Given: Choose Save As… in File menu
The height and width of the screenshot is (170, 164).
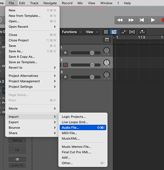Looking at the screenshot, I should (x=32, y=51).
